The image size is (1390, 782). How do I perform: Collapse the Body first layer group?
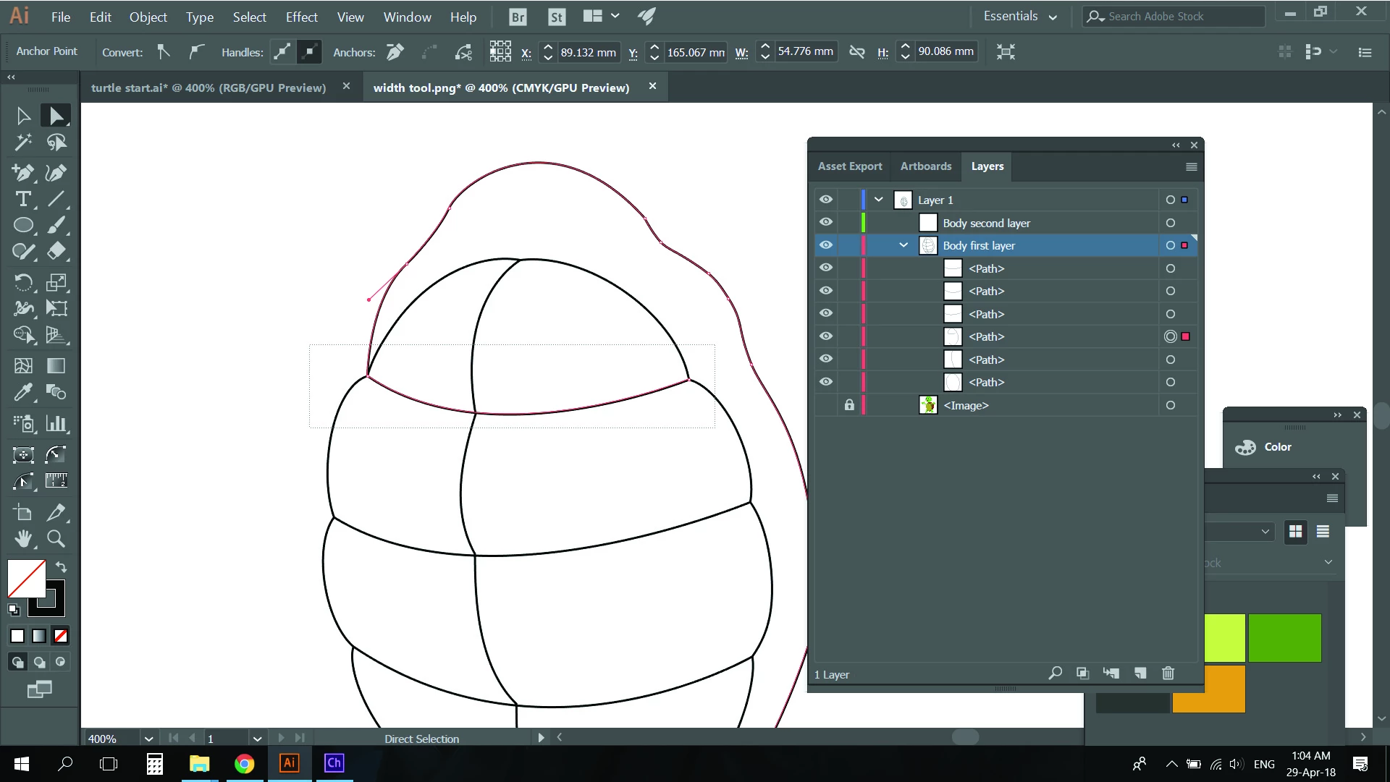click(903, 245)
